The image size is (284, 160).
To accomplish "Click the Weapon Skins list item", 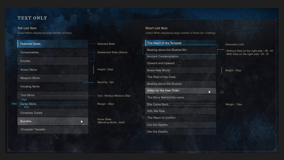I will [53, 78].
